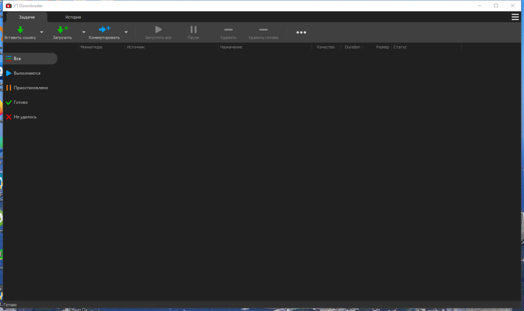Click the Удалить toolbar button
The height and width of the screenshot is (311, 524).
click(x=228, y=33)
